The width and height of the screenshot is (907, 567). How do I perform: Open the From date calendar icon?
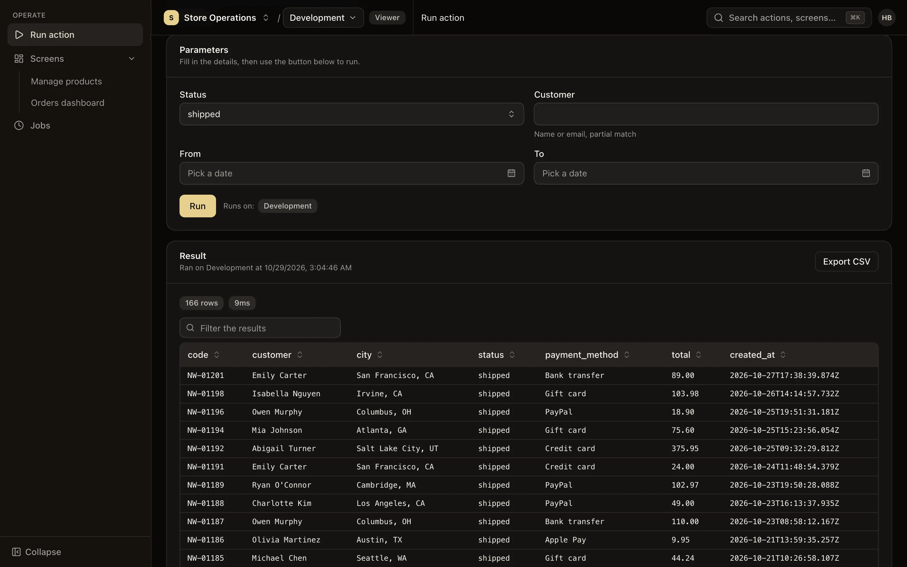pos(511,173)
